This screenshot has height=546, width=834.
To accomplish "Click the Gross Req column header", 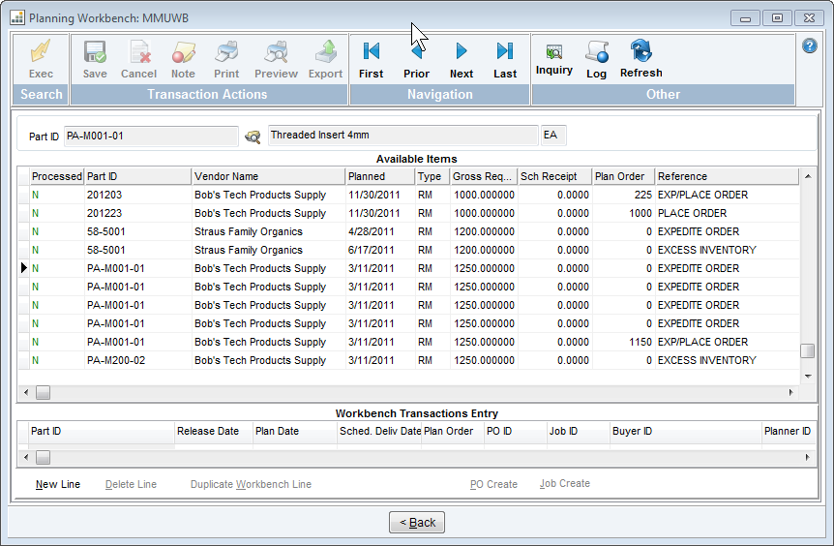I will [484, 176].
